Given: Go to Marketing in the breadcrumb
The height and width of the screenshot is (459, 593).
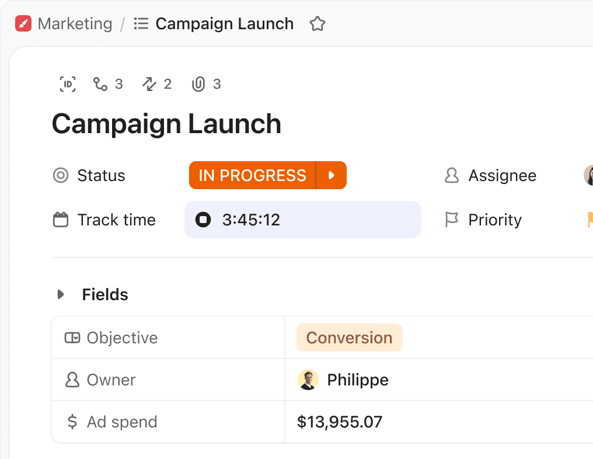Looking at the screenshot, I should coord(75,24).
